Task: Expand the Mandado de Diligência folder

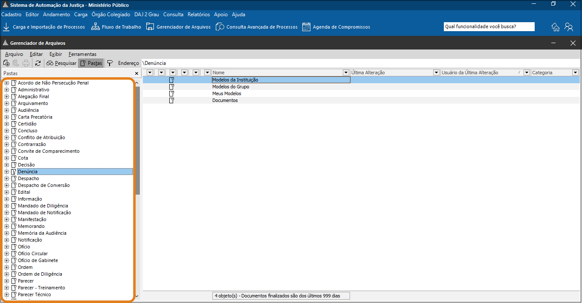Action: pos(7,206)
